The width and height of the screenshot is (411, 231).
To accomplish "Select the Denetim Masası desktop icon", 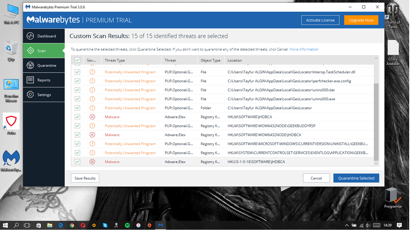I will point(11,91).
